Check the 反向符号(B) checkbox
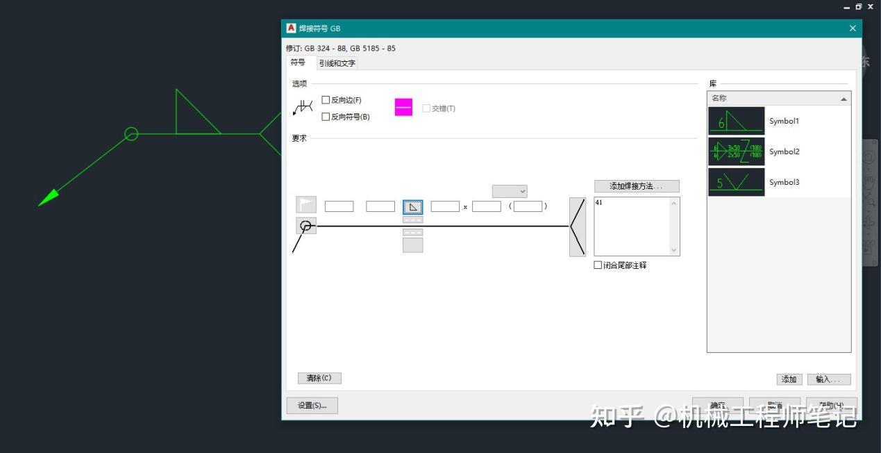This screenshot has width=881, height=453. pos(326,117)
